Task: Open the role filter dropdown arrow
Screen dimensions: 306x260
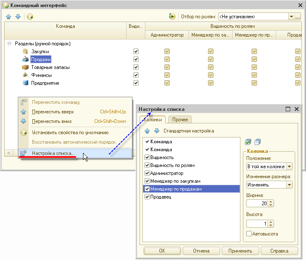Action: pos(291,17)
